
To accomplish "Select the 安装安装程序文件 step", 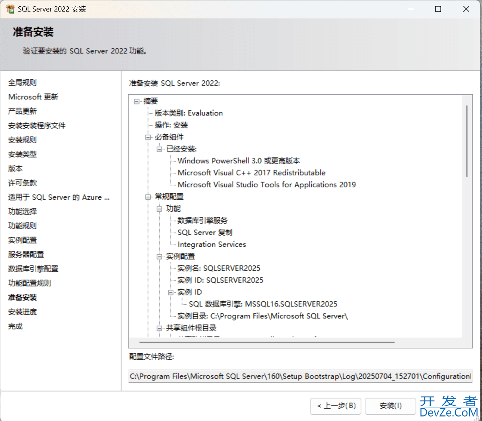I will pyautogui.click(x=37, y=125).
